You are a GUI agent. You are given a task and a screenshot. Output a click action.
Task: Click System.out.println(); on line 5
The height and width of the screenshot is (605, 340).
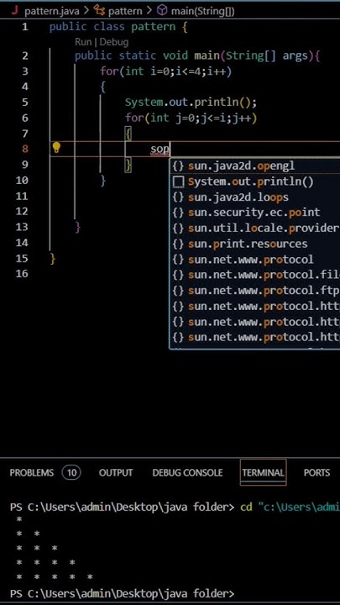pyautogui.click(x=191, y=103)
